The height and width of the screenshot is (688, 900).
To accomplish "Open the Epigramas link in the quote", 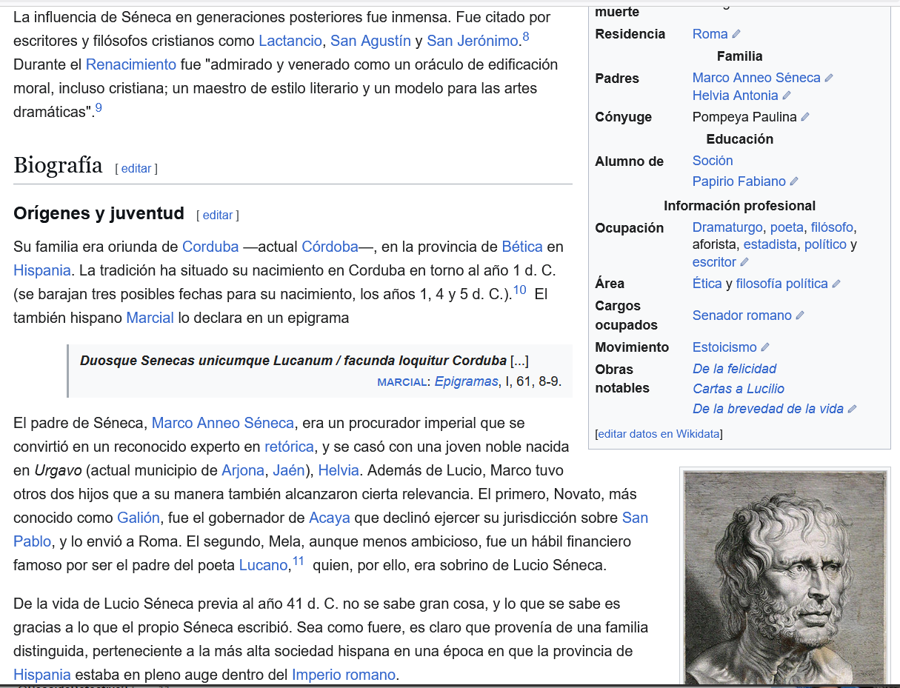I will pyautogui.click(x=467, y=381).
